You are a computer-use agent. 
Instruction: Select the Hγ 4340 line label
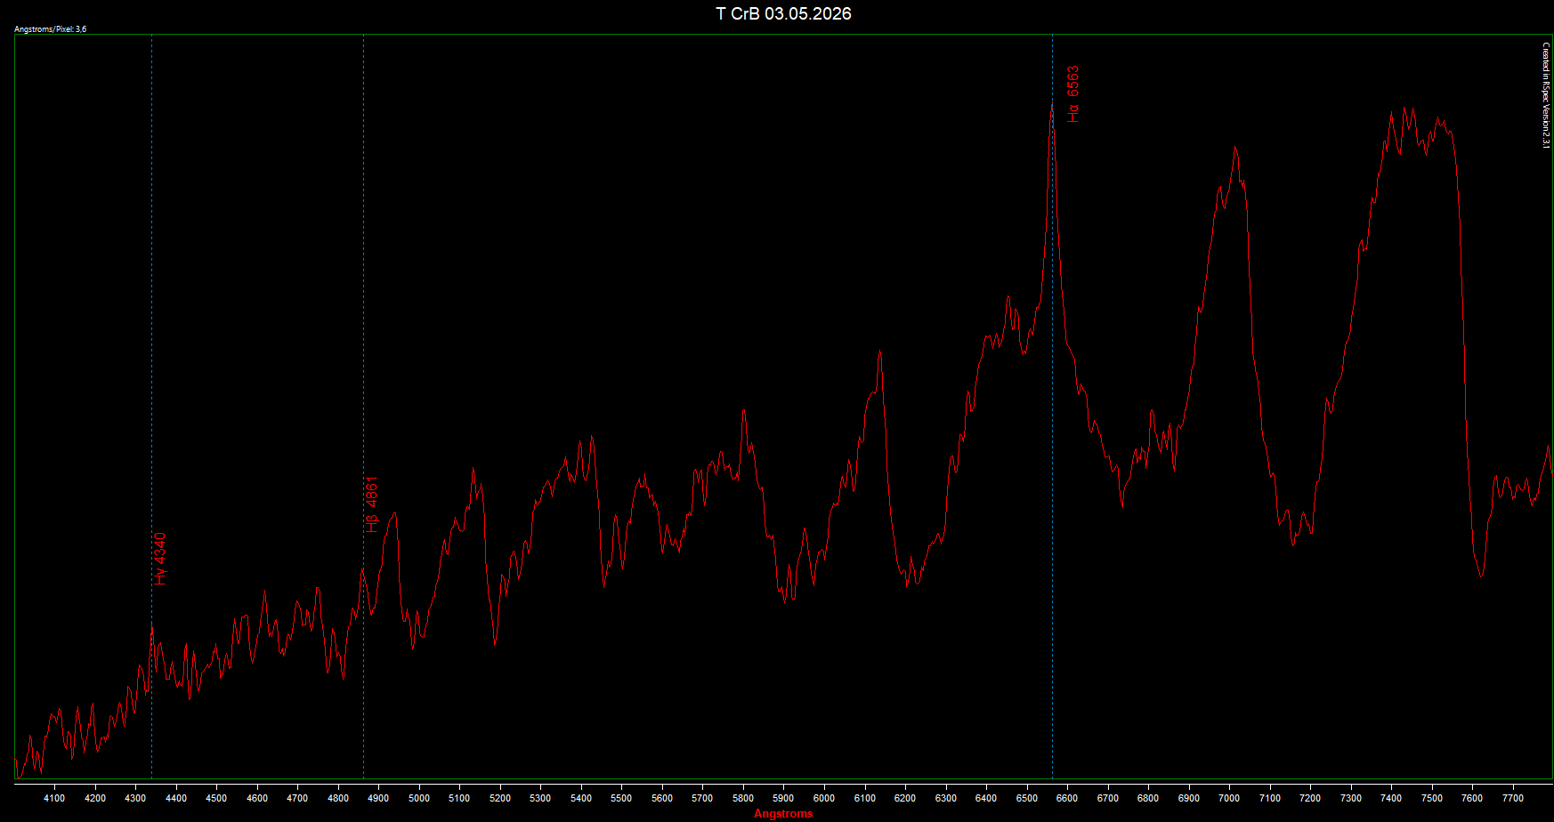[160, 559]
